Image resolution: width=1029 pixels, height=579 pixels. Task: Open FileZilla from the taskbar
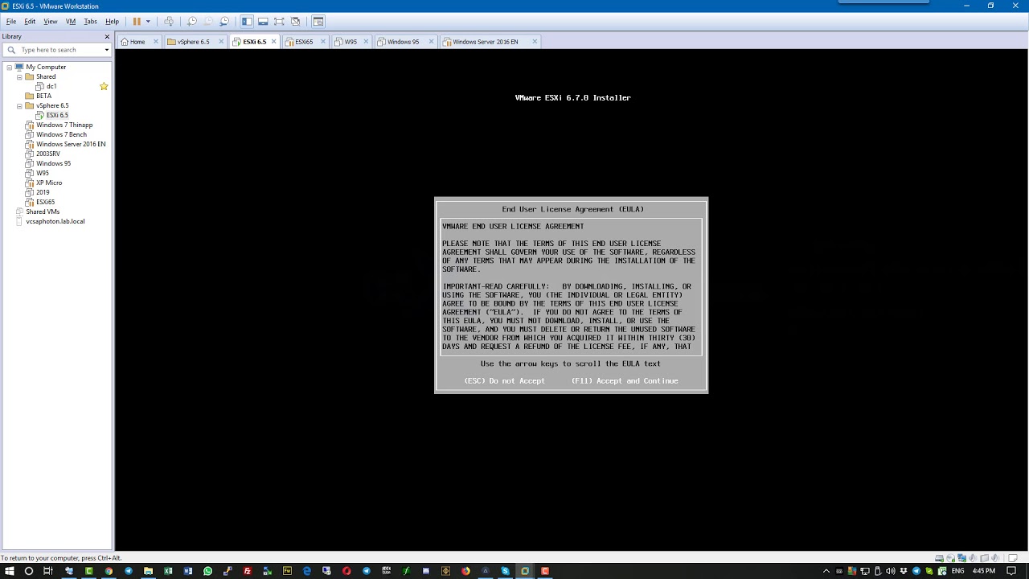[x=247, y=571]
